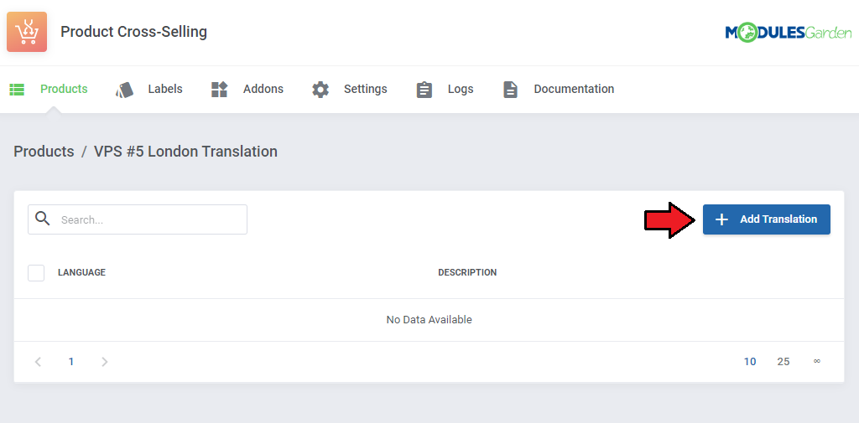Sort by the DESCRIPTION column header
This screenshot has width=859, height=423.
coord(467,272)
